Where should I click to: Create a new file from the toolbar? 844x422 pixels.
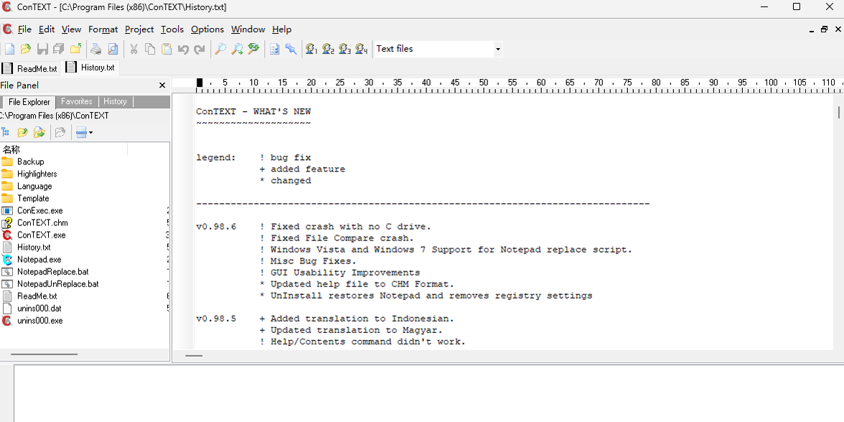point(9,49)
